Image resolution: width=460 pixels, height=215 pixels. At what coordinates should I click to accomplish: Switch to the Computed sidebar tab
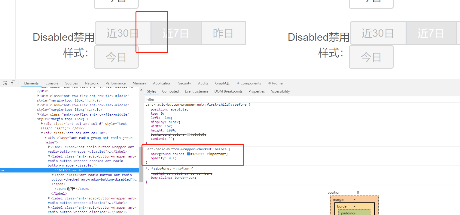tap(170, 91)
